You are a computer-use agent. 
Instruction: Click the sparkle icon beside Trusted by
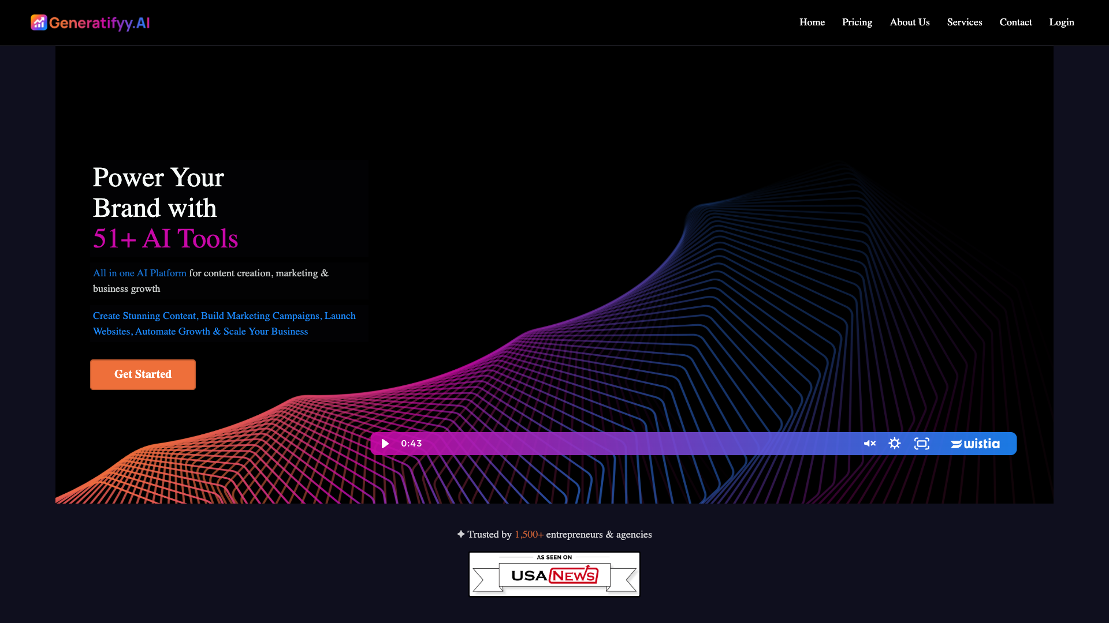(461, 534)
